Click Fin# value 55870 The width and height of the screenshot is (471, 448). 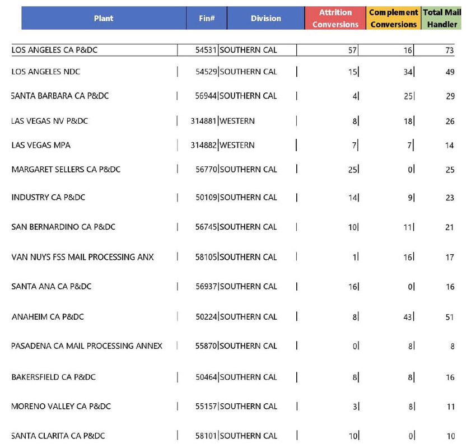click(x=206, y=346)
